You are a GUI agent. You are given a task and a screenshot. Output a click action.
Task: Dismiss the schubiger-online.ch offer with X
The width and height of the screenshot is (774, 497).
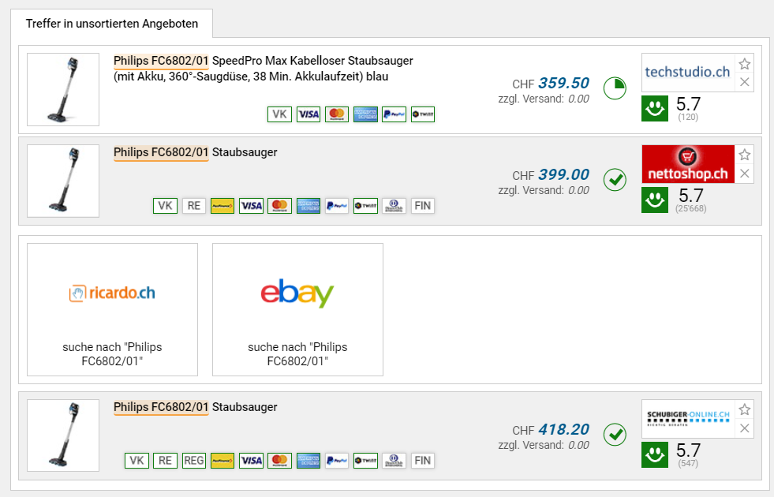pyautogui.click(x=745, y=428)
